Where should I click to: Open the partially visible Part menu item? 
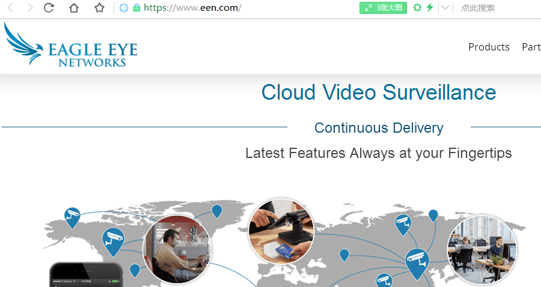click(531, 47)
